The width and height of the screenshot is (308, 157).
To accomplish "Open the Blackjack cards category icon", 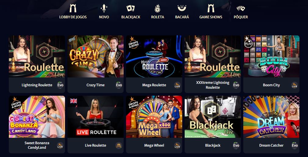I will coord(131,8).
